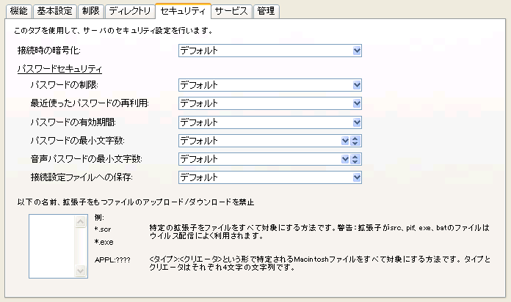The image size is (511, 302).
Task: Open the パスワードの最小文字数 dropdown arrow
Action: [x=344, y=141]
